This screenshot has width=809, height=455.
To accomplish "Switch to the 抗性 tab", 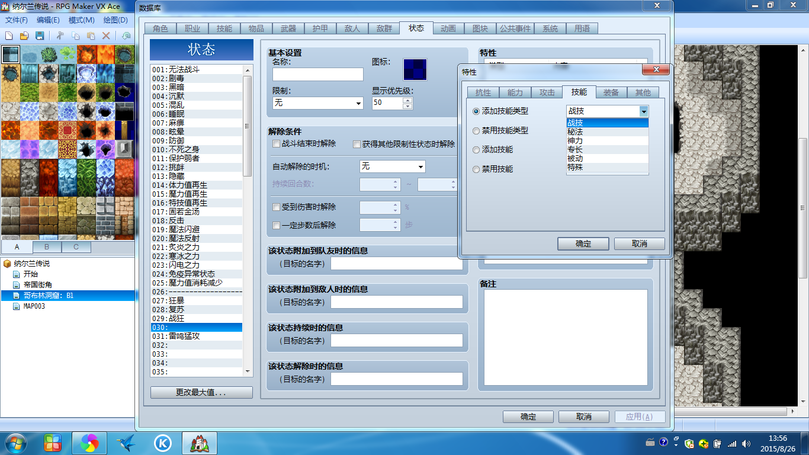I will coord(483,92).
